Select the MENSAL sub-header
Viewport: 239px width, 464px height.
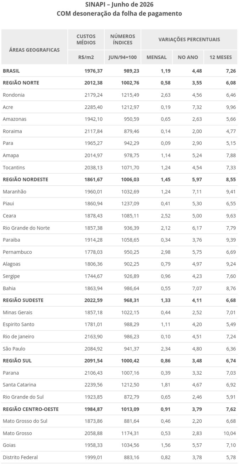pos(156,57)
